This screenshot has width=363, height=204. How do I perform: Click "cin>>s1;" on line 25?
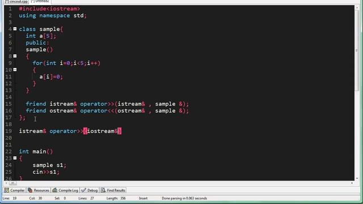click(46, 172)
